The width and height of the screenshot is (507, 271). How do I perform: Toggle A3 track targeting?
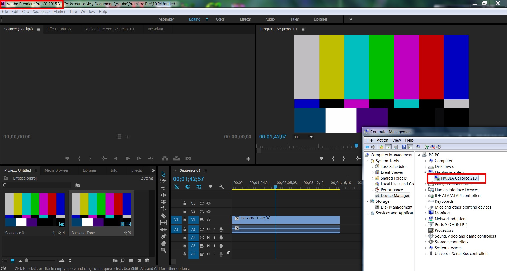tap(193, 246)
